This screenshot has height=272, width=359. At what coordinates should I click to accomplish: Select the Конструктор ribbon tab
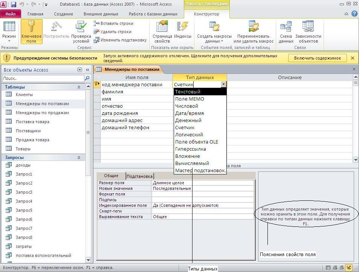(x=206, y=14)
